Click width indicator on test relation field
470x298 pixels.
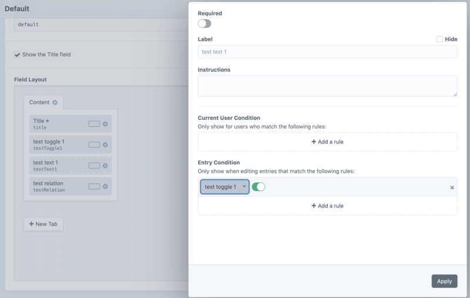pos(94,186)
